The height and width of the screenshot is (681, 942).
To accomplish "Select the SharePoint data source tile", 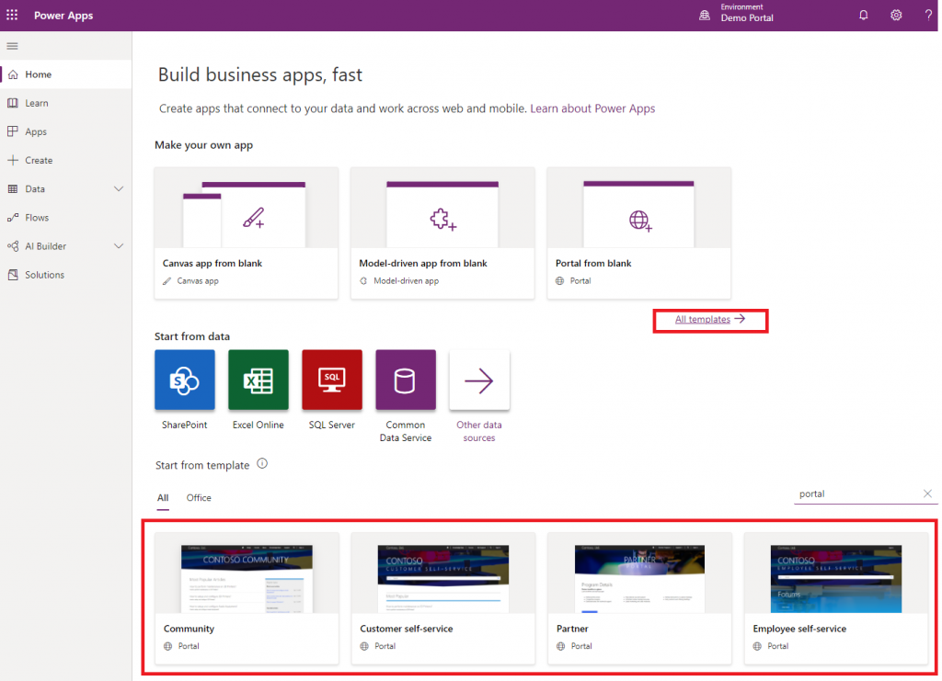I will point(184,380).
